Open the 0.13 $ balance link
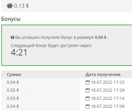The width and height of the screenshot is (132, 112). click(x=21, y=6)
